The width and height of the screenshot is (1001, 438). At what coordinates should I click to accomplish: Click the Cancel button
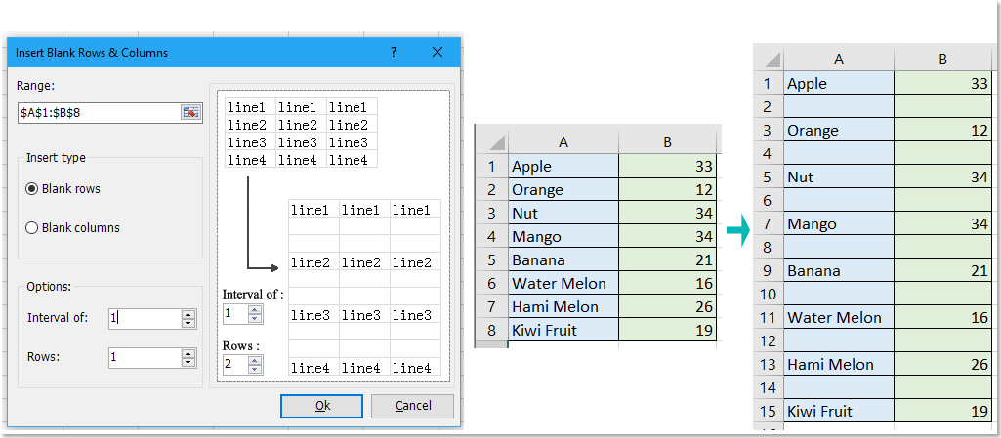click(x=412, y=406)
